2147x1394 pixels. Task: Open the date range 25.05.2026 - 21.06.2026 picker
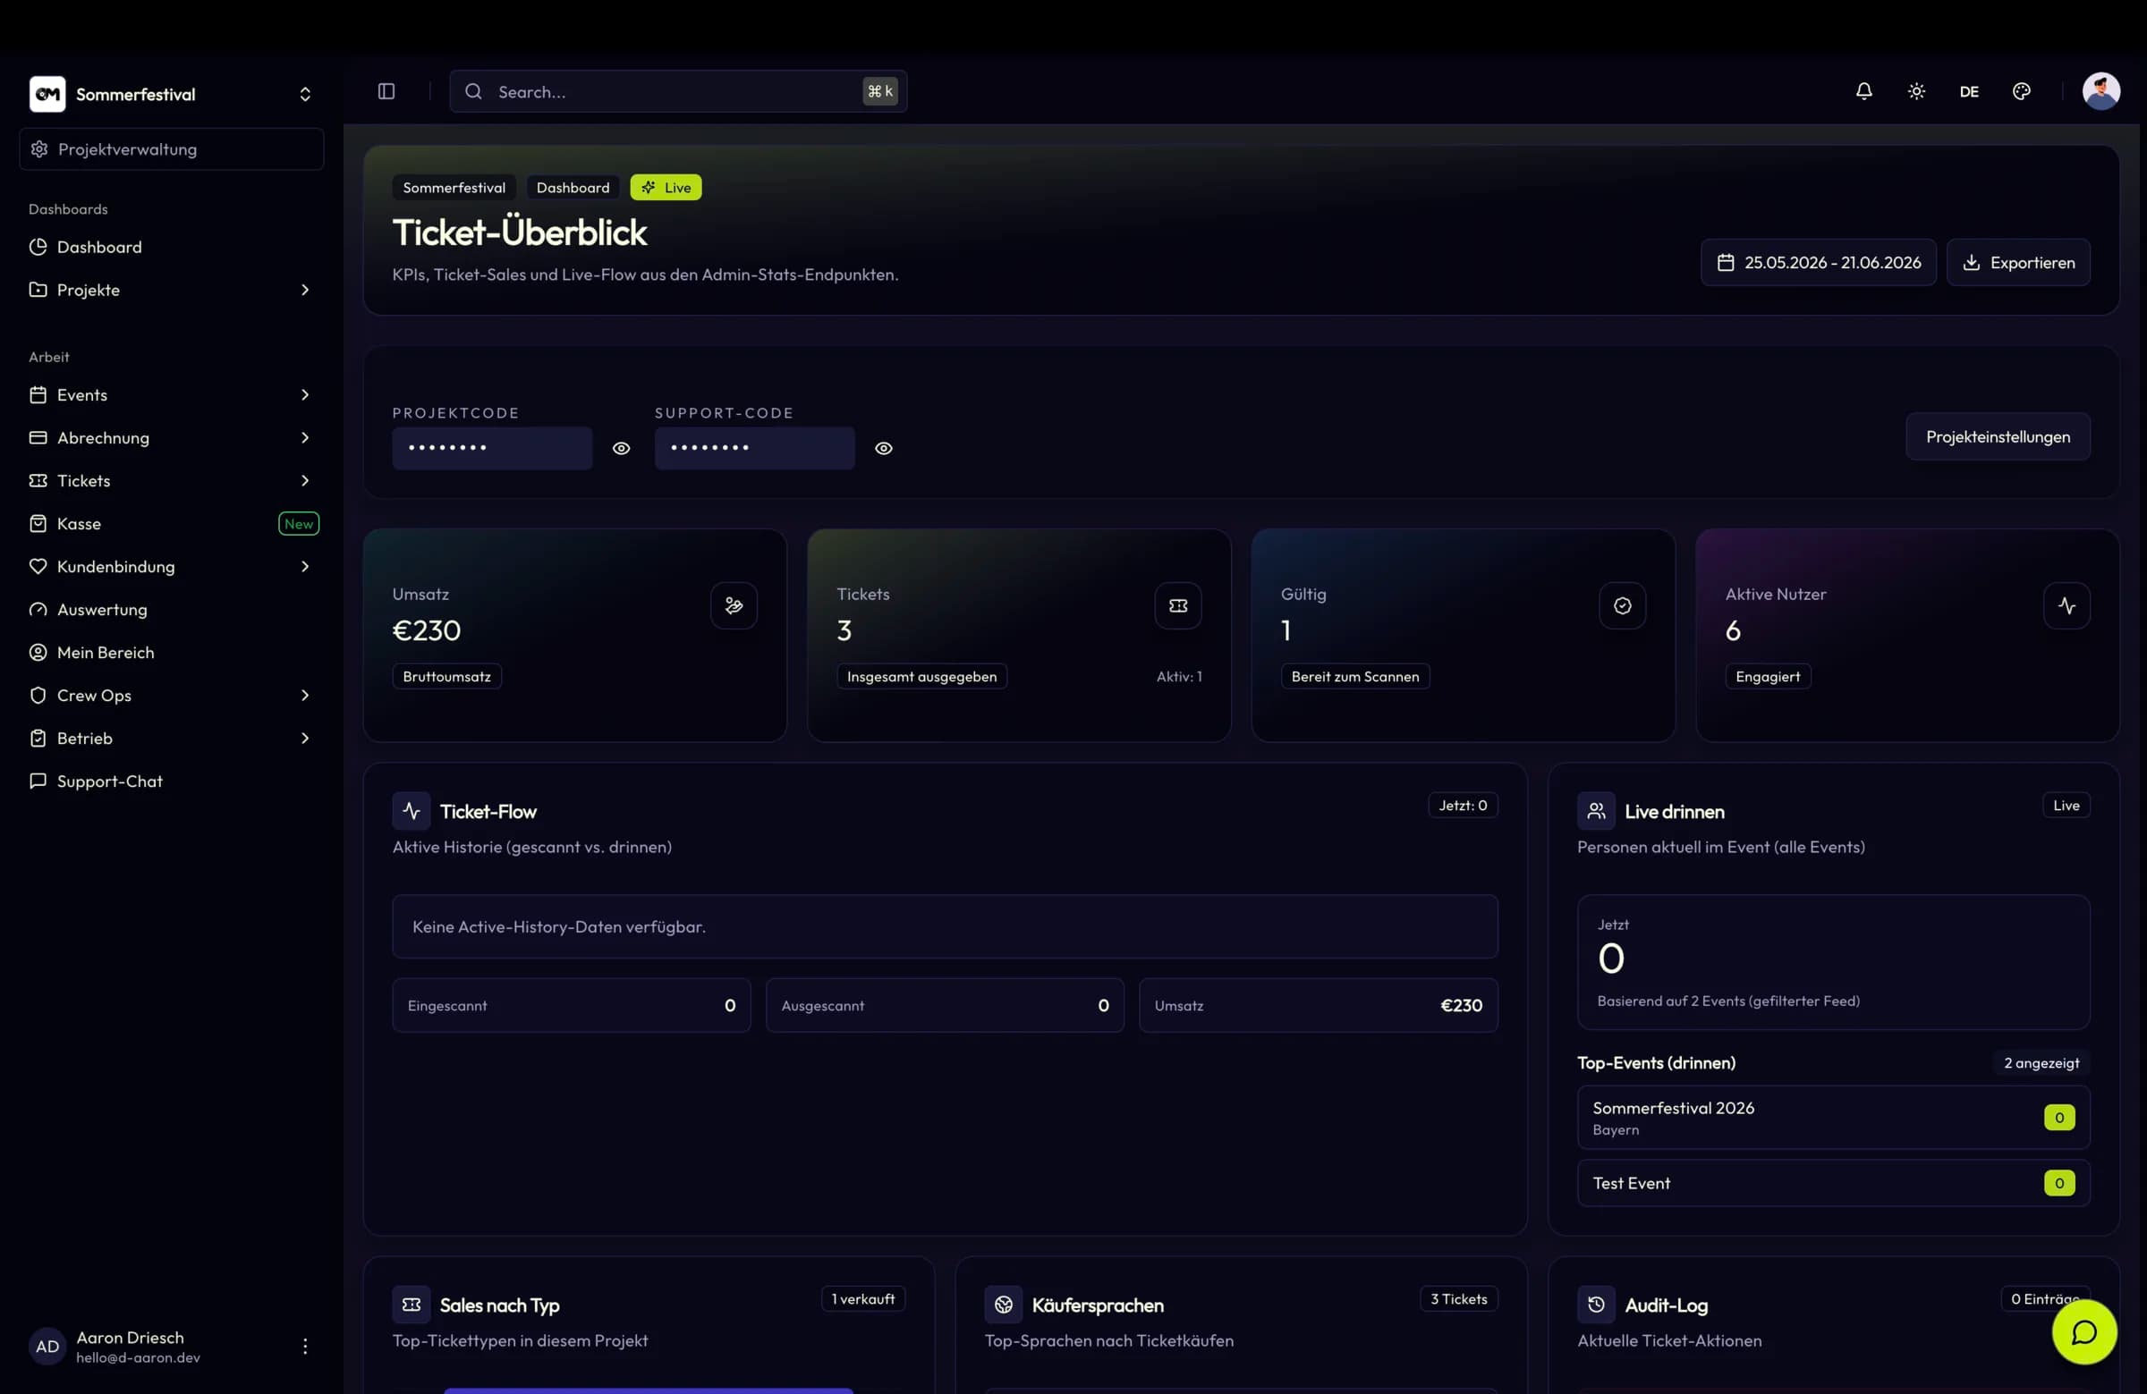[1818, 262]
